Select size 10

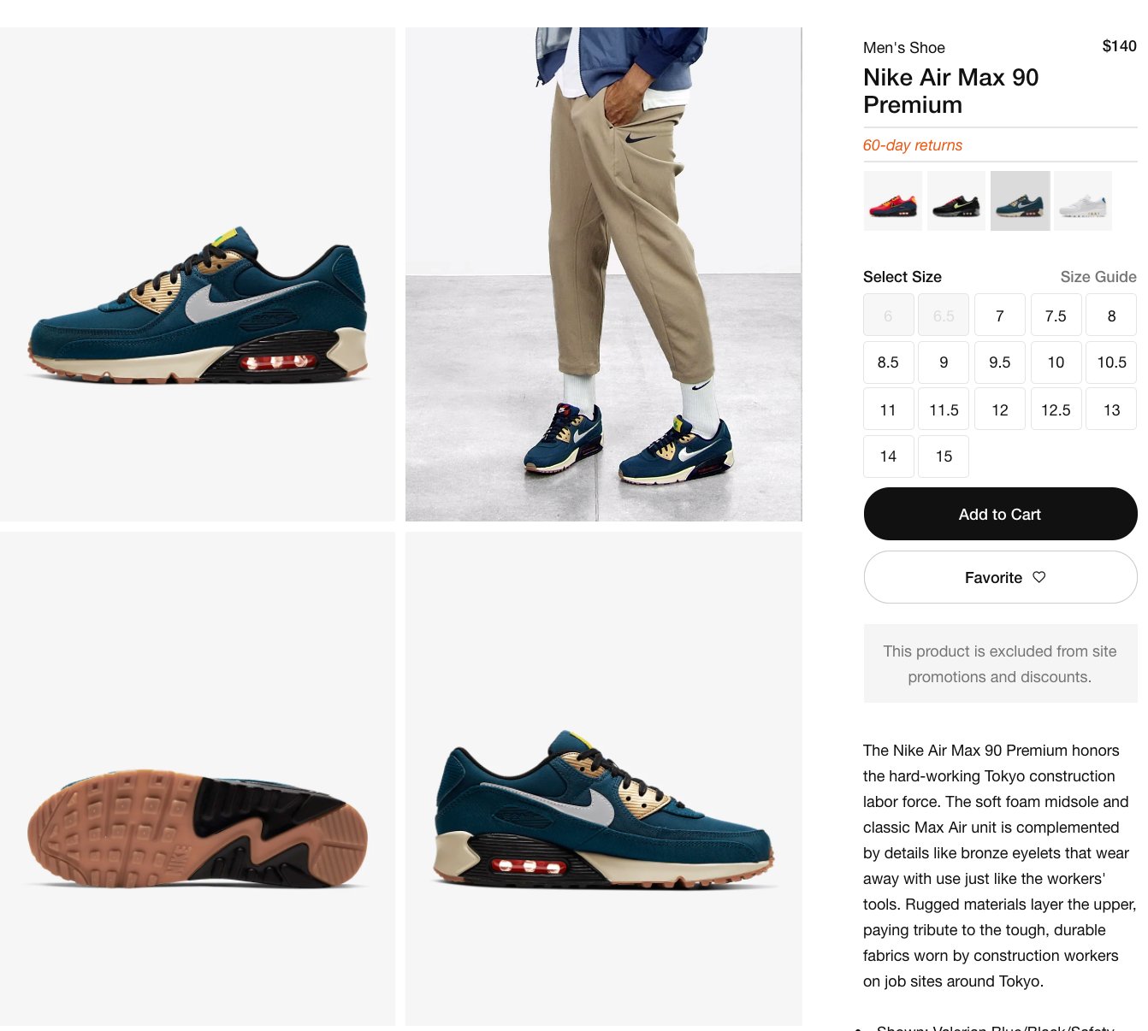(1056, 362)
